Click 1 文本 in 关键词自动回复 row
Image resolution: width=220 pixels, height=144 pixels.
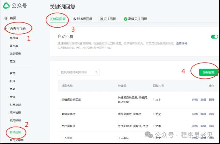coord(157,100)
